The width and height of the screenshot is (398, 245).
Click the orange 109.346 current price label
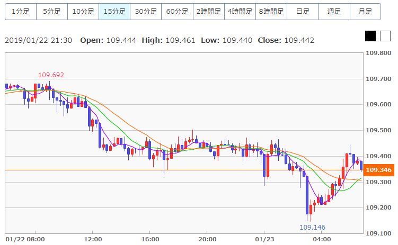click(379, 170)
